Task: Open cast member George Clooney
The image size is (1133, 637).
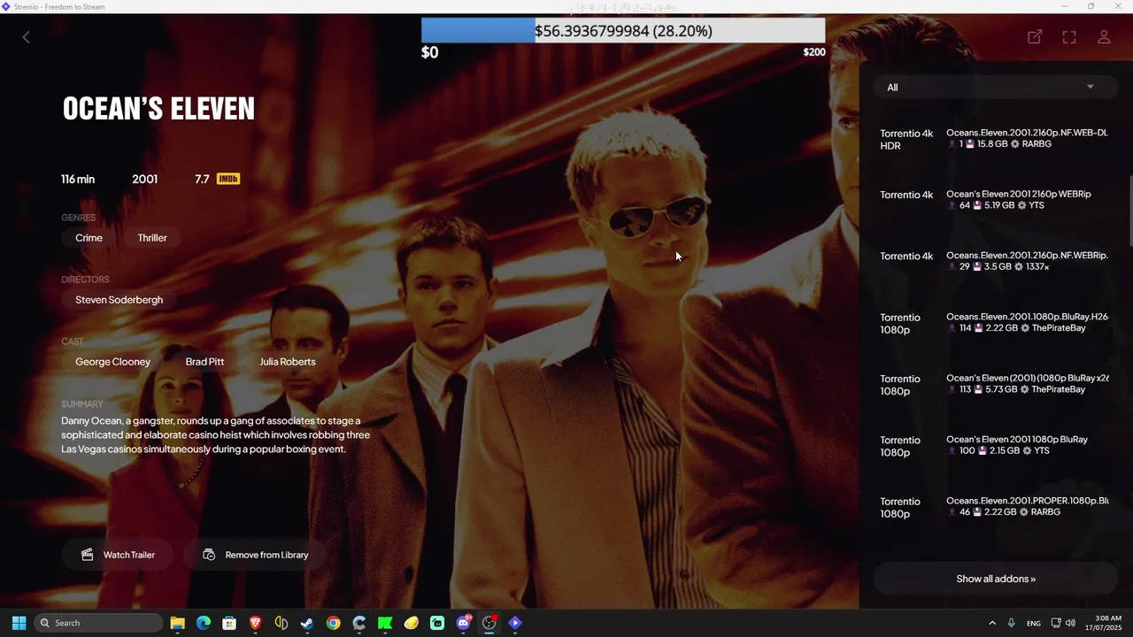Action: pos(112,362)
